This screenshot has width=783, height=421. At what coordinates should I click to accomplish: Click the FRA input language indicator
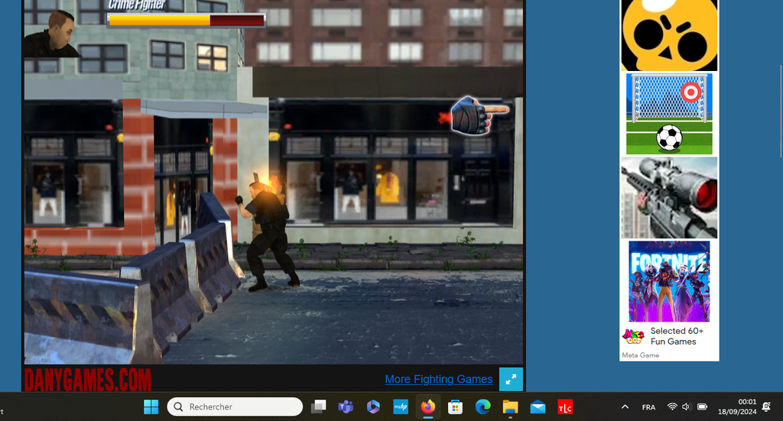click(x=648, y=407)
